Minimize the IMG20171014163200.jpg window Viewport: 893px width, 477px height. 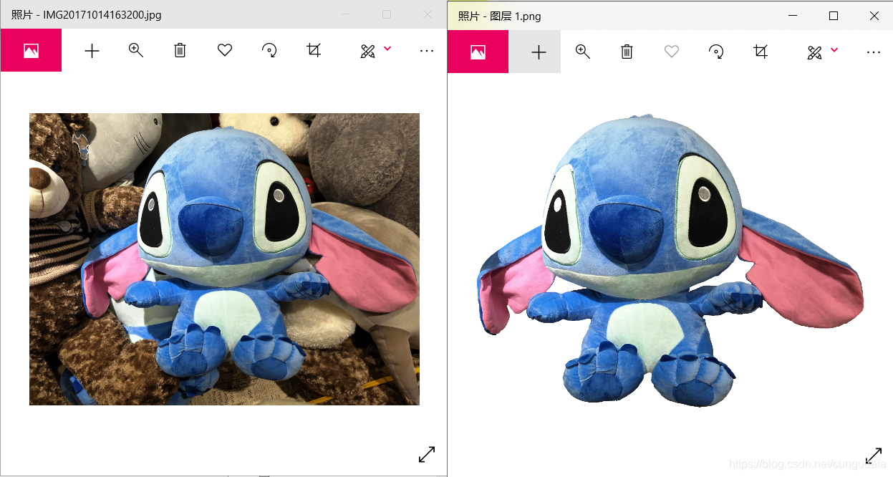347,14
